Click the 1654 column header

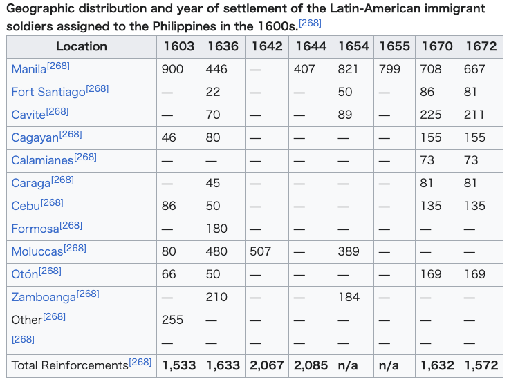click(353, 47)
